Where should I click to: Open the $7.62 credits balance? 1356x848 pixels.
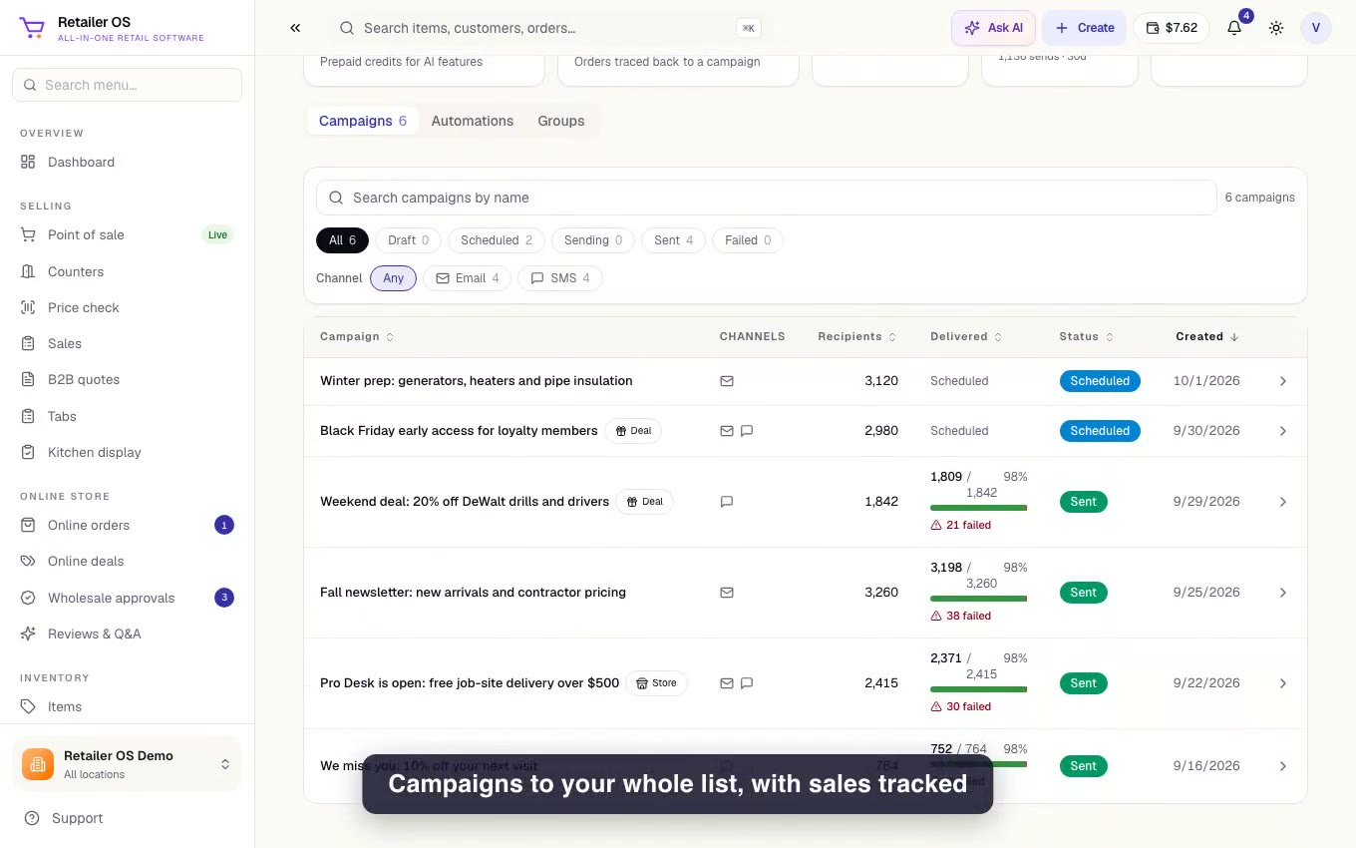(1171, 28)
